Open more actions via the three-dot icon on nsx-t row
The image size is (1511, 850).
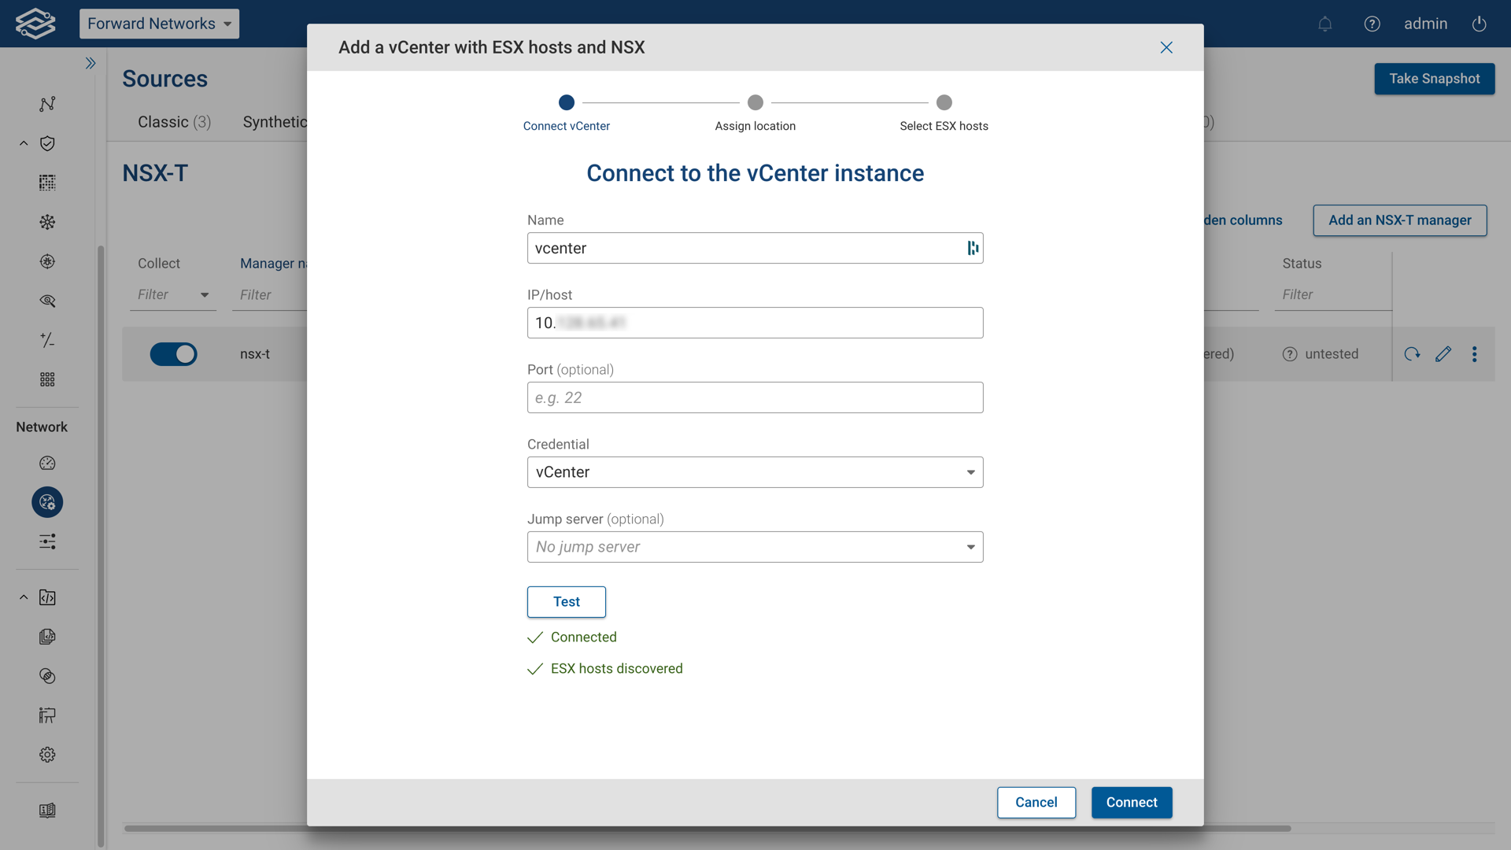(x=1476, y=353)
